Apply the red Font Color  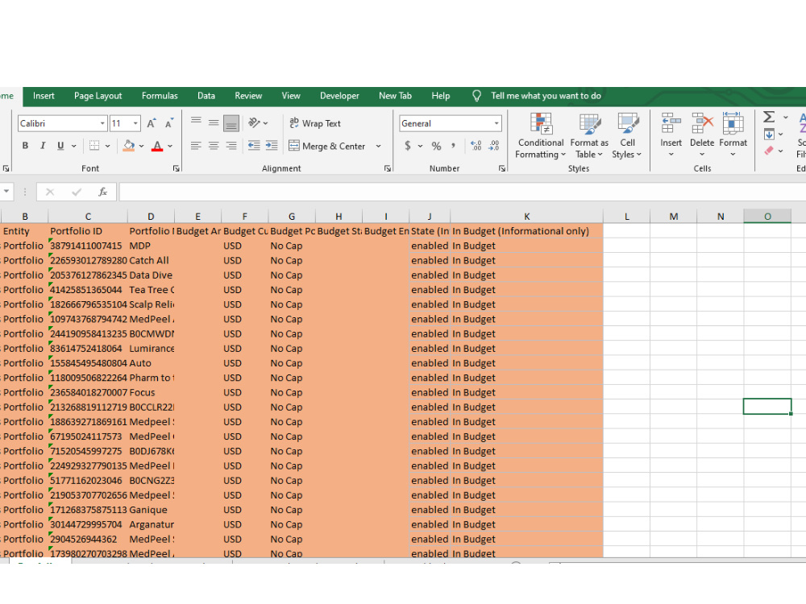point(157,146)
